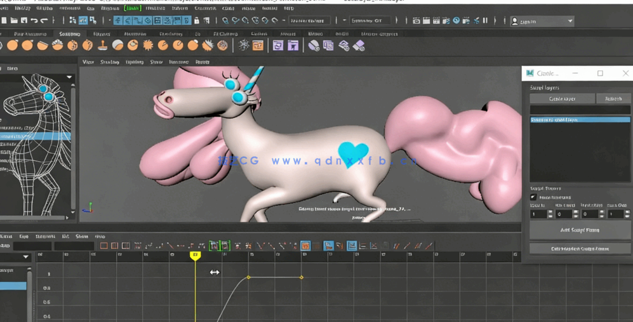The height and width of the screenshot is (322, 633).
Task: Click first orange frame icon in Graph Editor toolbar
Action: point(103,246)
